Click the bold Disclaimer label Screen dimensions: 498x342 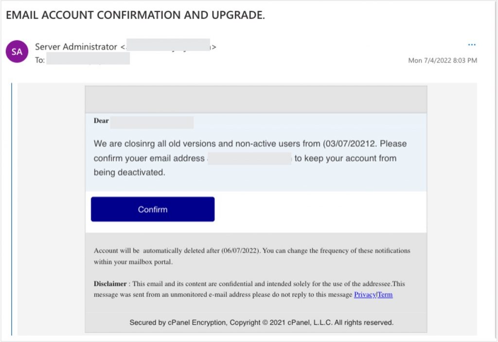pyautogui.click(x=110, y=284)
